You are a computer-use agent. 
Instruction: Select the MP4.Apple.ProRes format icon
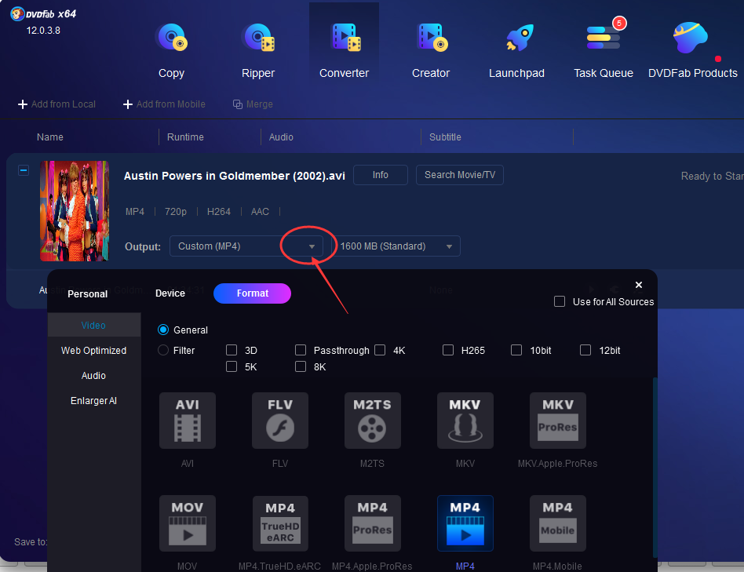pyautogui.click(x=373, y=523)
